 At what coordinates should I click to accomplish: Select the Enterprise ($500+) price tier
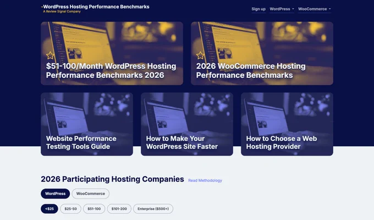pos(153,209)
